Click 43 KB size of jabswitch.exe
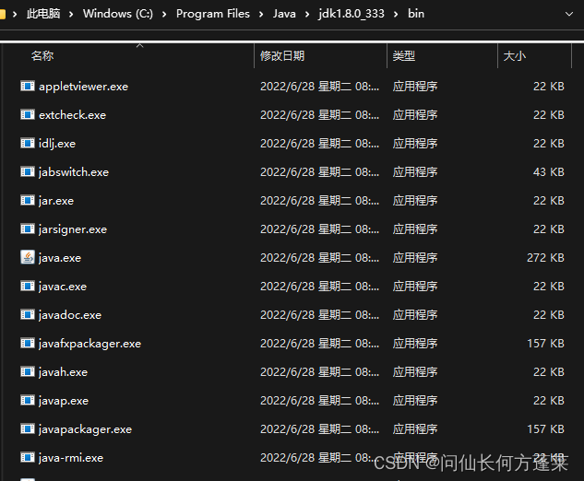 coord(549,172)
